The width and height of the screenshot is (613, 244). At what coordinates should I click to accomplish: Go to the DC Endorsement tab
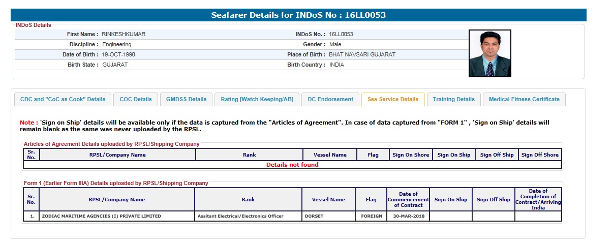click(330, 99)
